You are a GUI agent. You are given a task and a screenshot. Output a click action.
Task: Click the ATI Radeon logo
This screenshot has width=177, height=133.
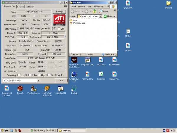59,20
